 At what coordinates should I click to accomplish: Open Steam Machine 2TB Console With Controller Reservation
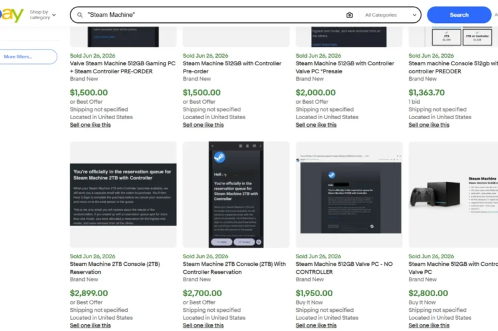(234, 268)
